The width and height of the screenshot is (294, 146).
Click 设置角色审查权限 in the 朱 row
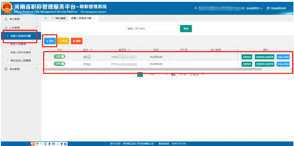(x=265, y=64)
